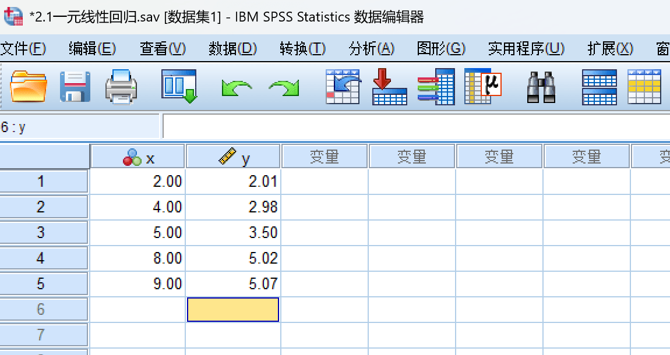Click the Go to variable red arrow icon
Image resolution: width=670 pixels, height=355 pixels.
click(389, 87)
